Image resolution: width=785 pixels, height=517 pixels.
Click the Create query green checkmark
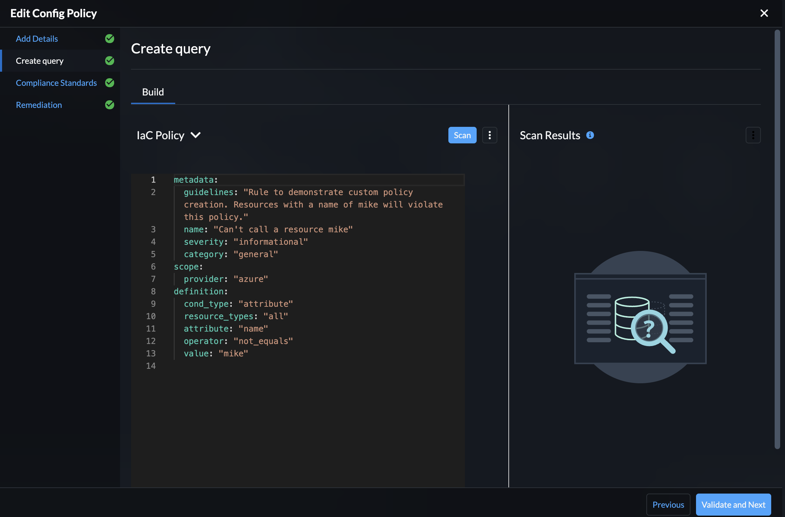[110, 61]
